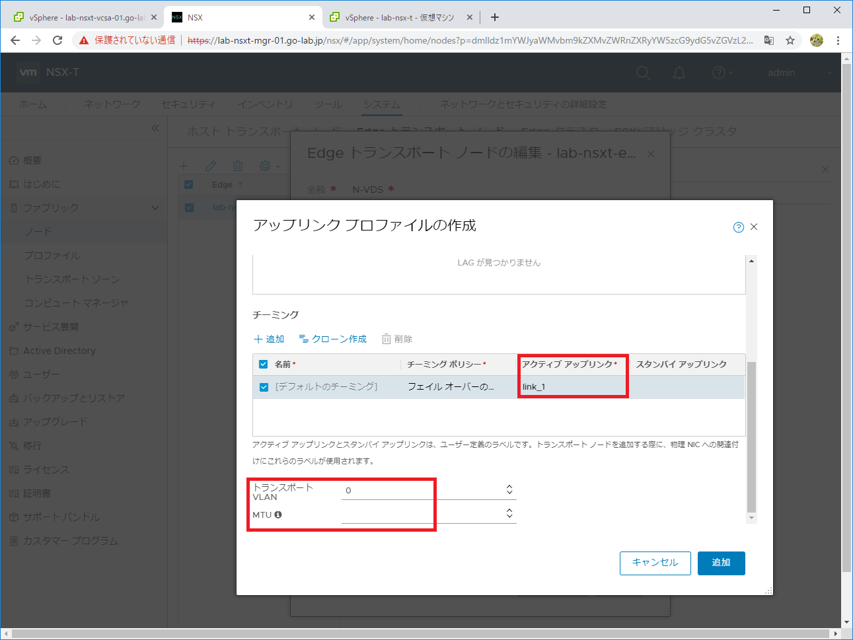Reload the page
853x640 pixels.
click(x=57, y=40)
